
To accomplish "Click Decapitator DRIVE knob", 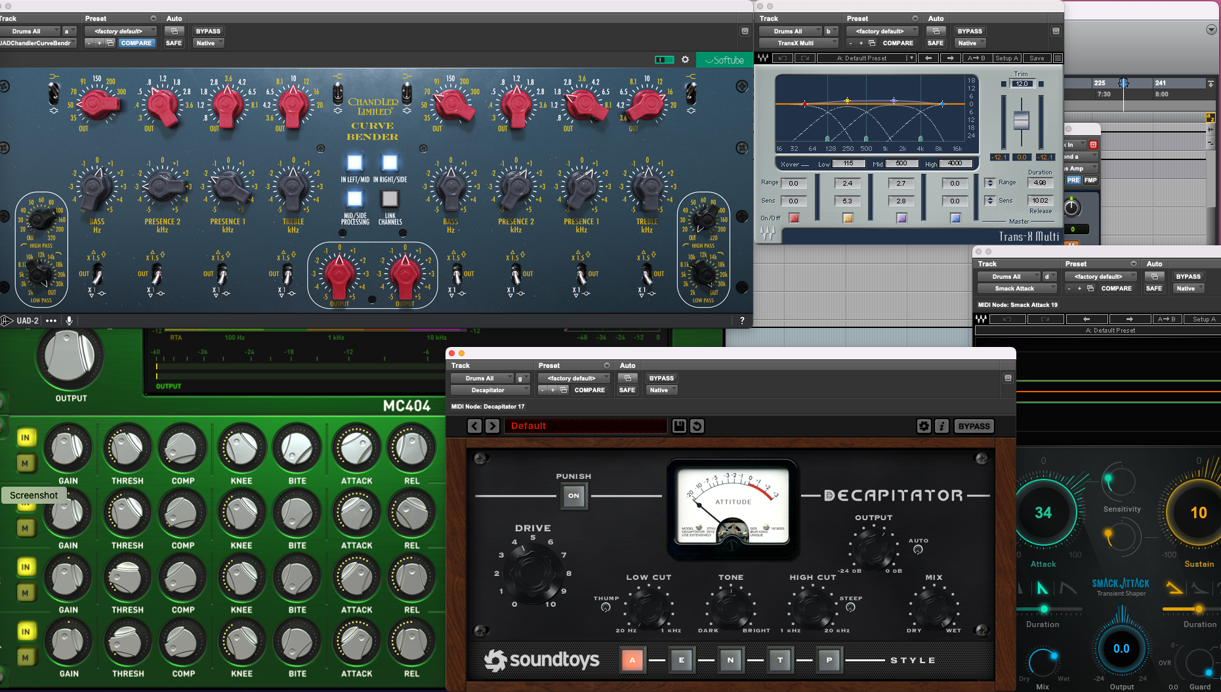I will click(532, 574).
